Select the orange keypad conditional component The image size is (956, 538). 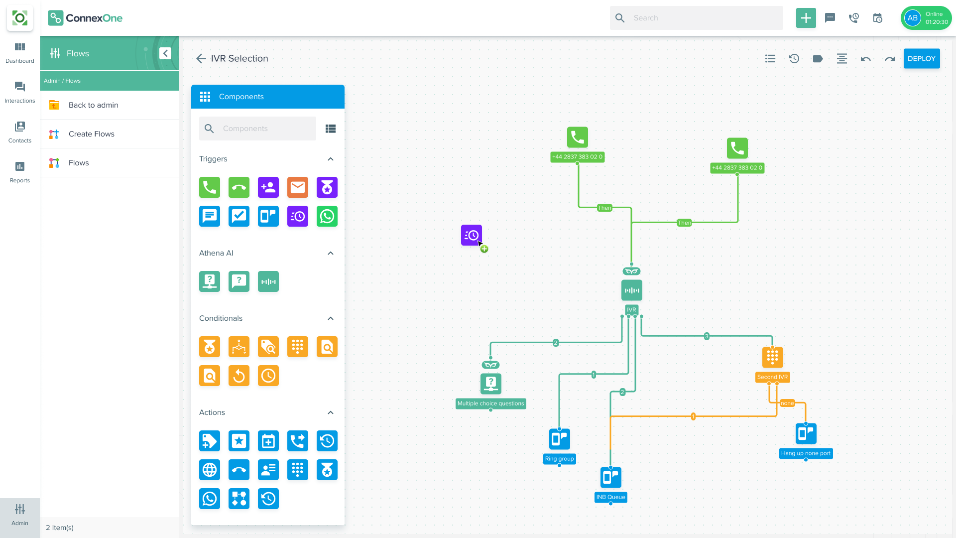tap(298, 347)
